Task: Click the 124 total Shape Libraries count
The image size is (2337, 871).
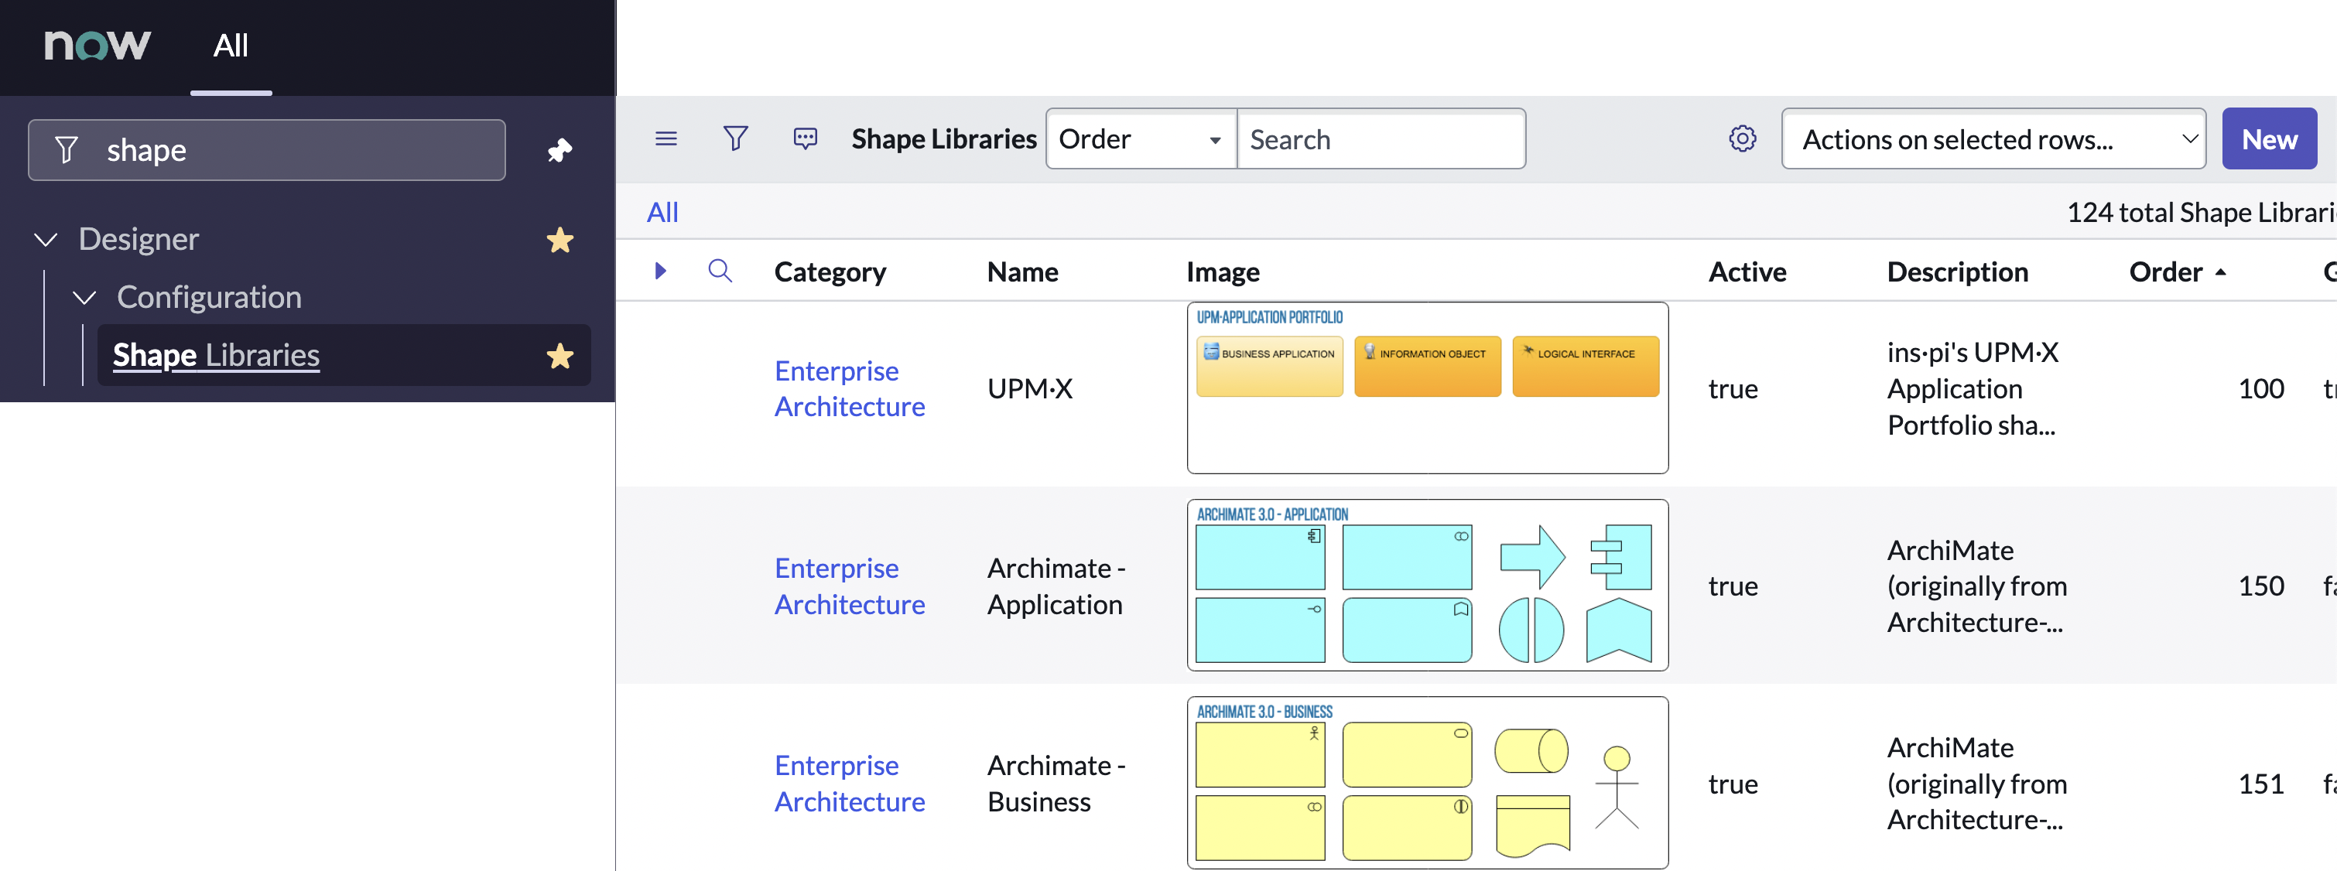Action: [2201, 212]
